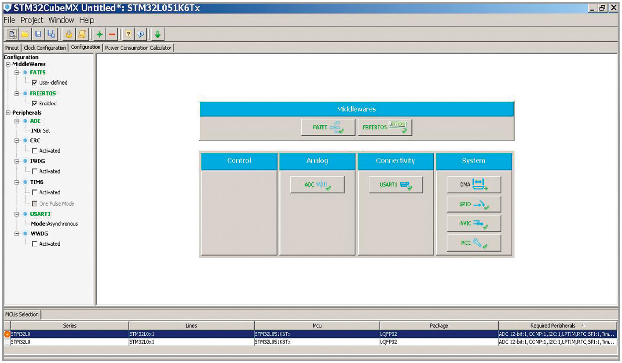Open the DMA system configuration button
Screen dimensions: 622x363
click(x=474, y=185)
